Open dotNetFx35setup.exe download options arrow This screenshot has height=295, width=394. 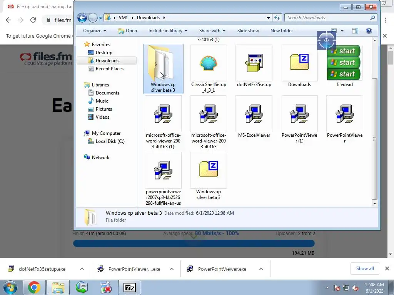click(x=82, y=269)
